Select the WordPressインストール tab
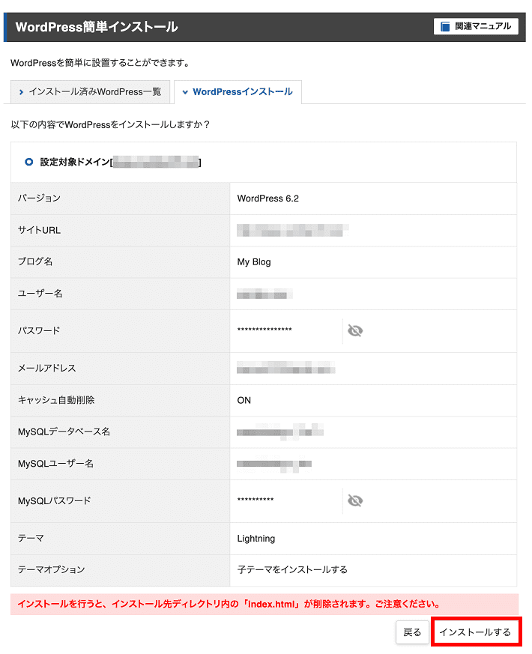This screenshot has height=654, width=532. (238, 91)
